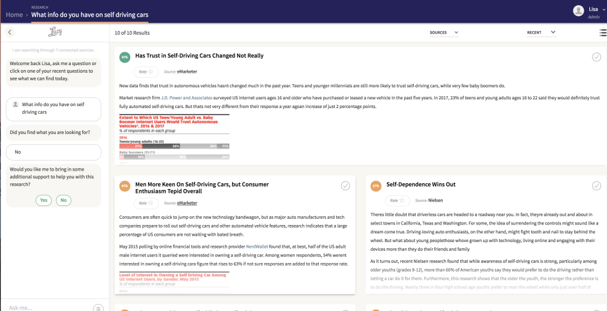
Task: Click the Ask me input field
Action: pyautogui.click(x=49, y=308)
